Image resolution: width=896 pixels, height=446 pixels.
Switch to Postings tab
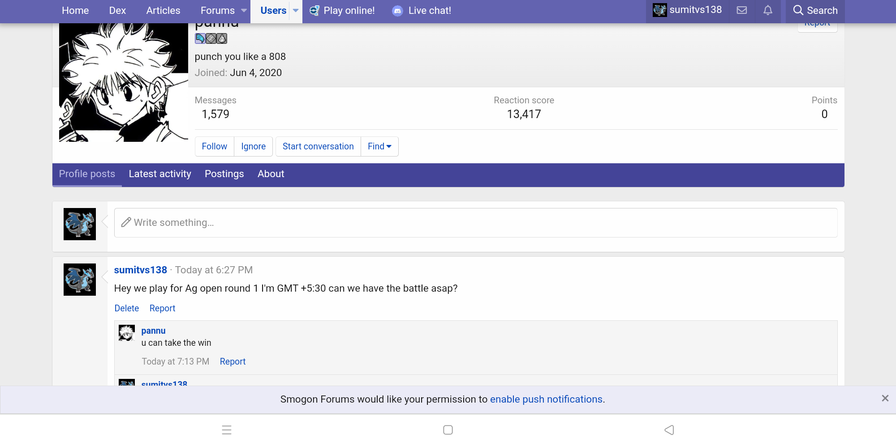[224, 174]
